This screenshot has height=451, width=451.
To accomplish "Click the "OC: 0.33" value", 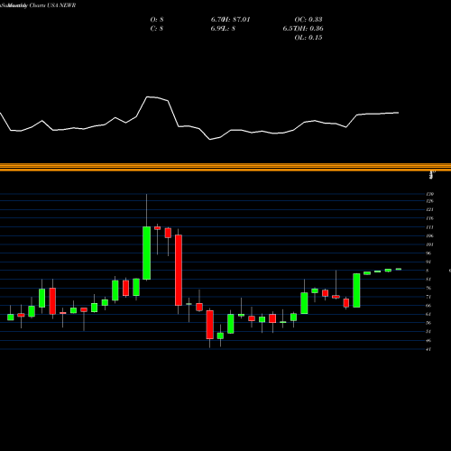I will click(x=308, y=19).
